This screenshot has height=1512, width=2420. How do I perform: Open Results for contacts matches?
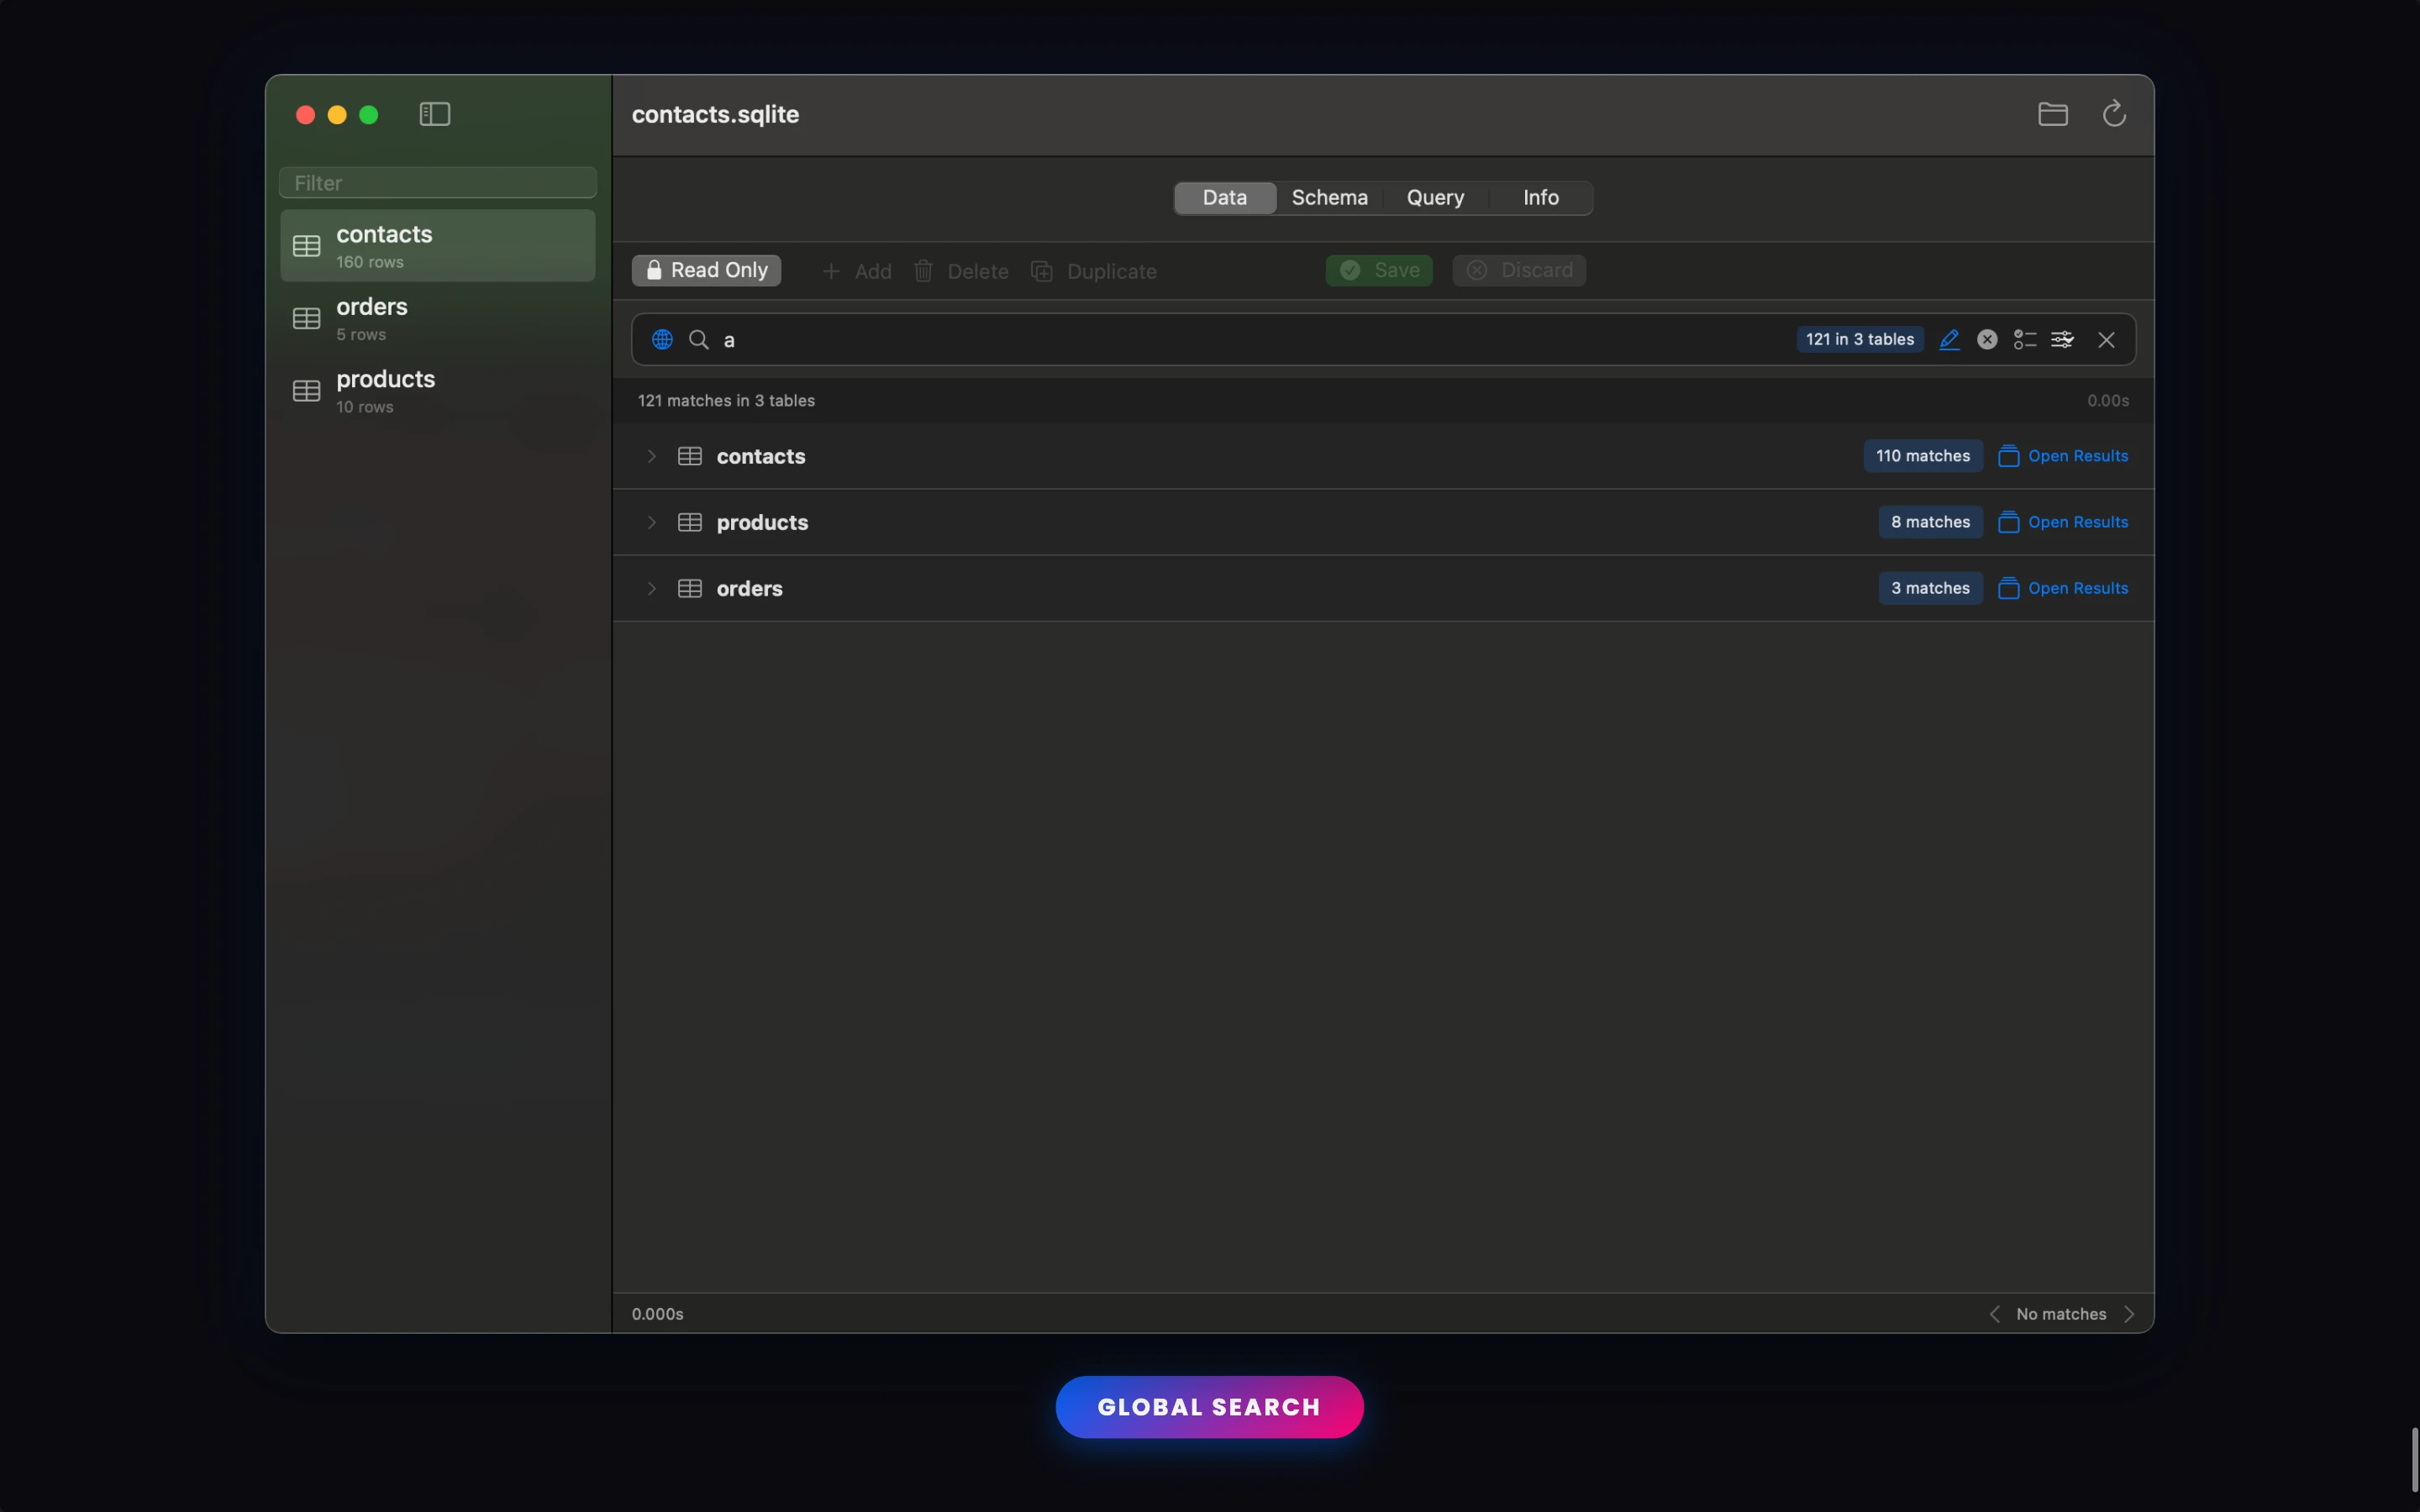(x=2063, y=456)
